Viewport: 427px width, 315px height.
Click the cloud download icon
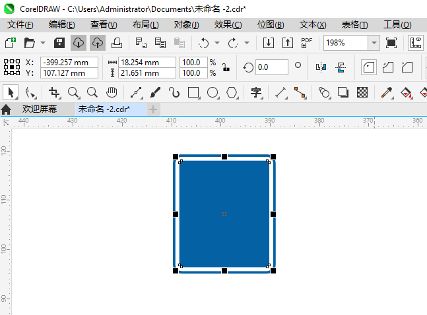point(79,43)
